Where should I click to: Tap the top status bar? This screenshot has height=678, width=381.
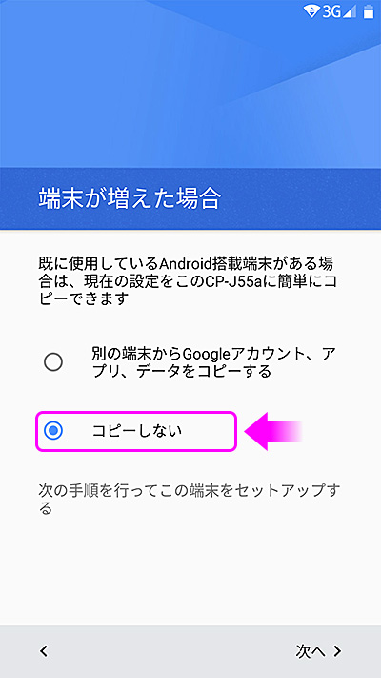190,11
